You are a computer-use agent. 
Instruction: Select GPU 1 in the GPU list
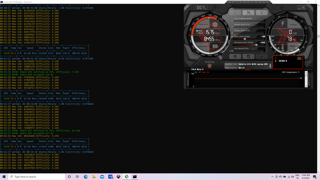[x=275, y=58]
